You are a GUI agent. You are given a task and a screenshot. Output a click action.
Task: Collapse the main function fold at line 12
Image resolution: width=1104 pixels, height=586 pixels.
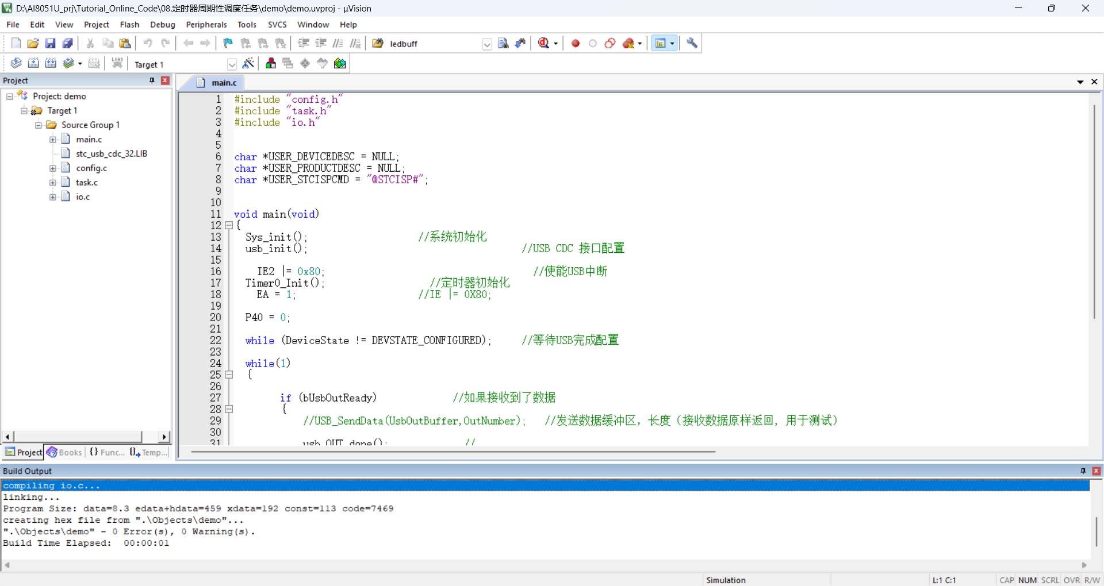229,225
